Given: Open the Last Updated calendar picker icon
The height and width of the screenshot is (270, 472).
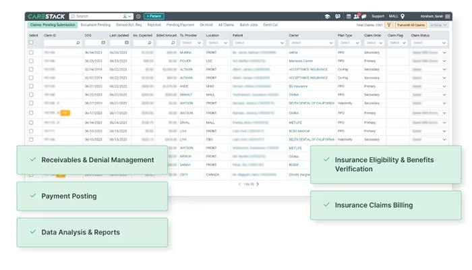Looking at the screenshot, I should (127, 43).
